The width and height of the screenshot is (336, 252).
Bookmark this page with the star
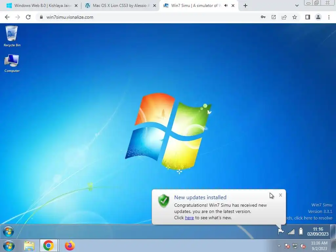[x=295, y=17]
